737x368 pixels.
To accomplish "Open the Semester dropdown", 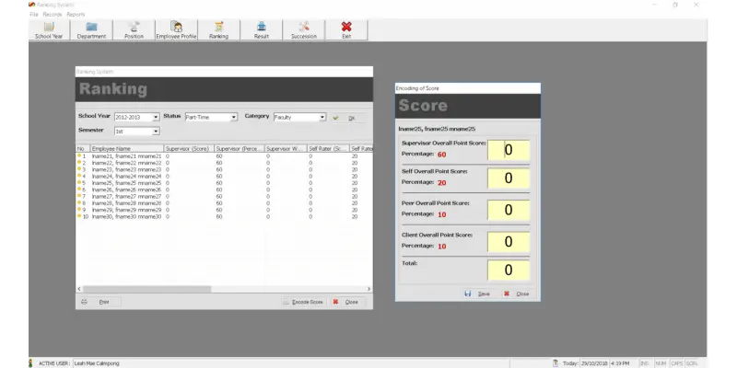I will 156,132.
